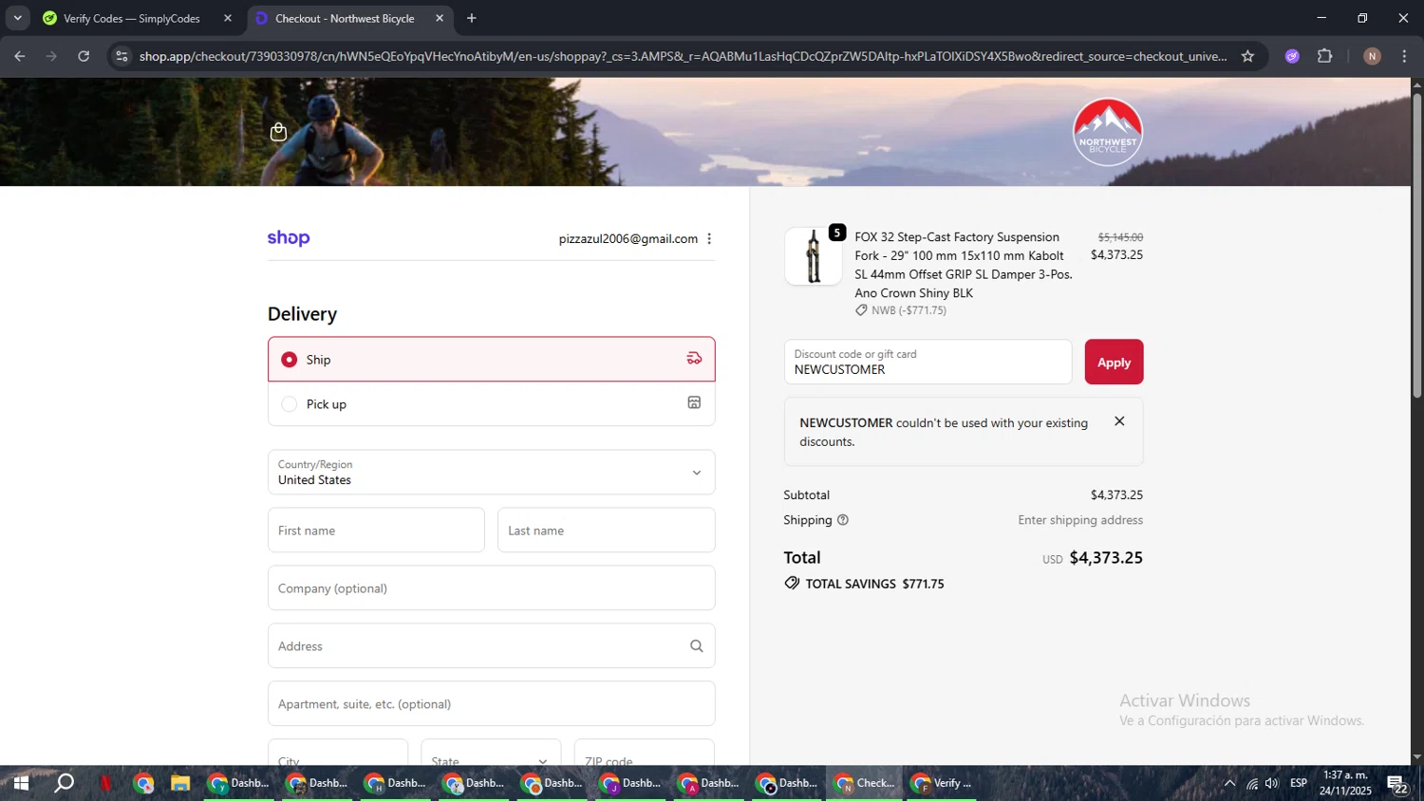This screenshot has width=1424, height=801.
Task: Apply the discount code
Action: coord(1114,362)
